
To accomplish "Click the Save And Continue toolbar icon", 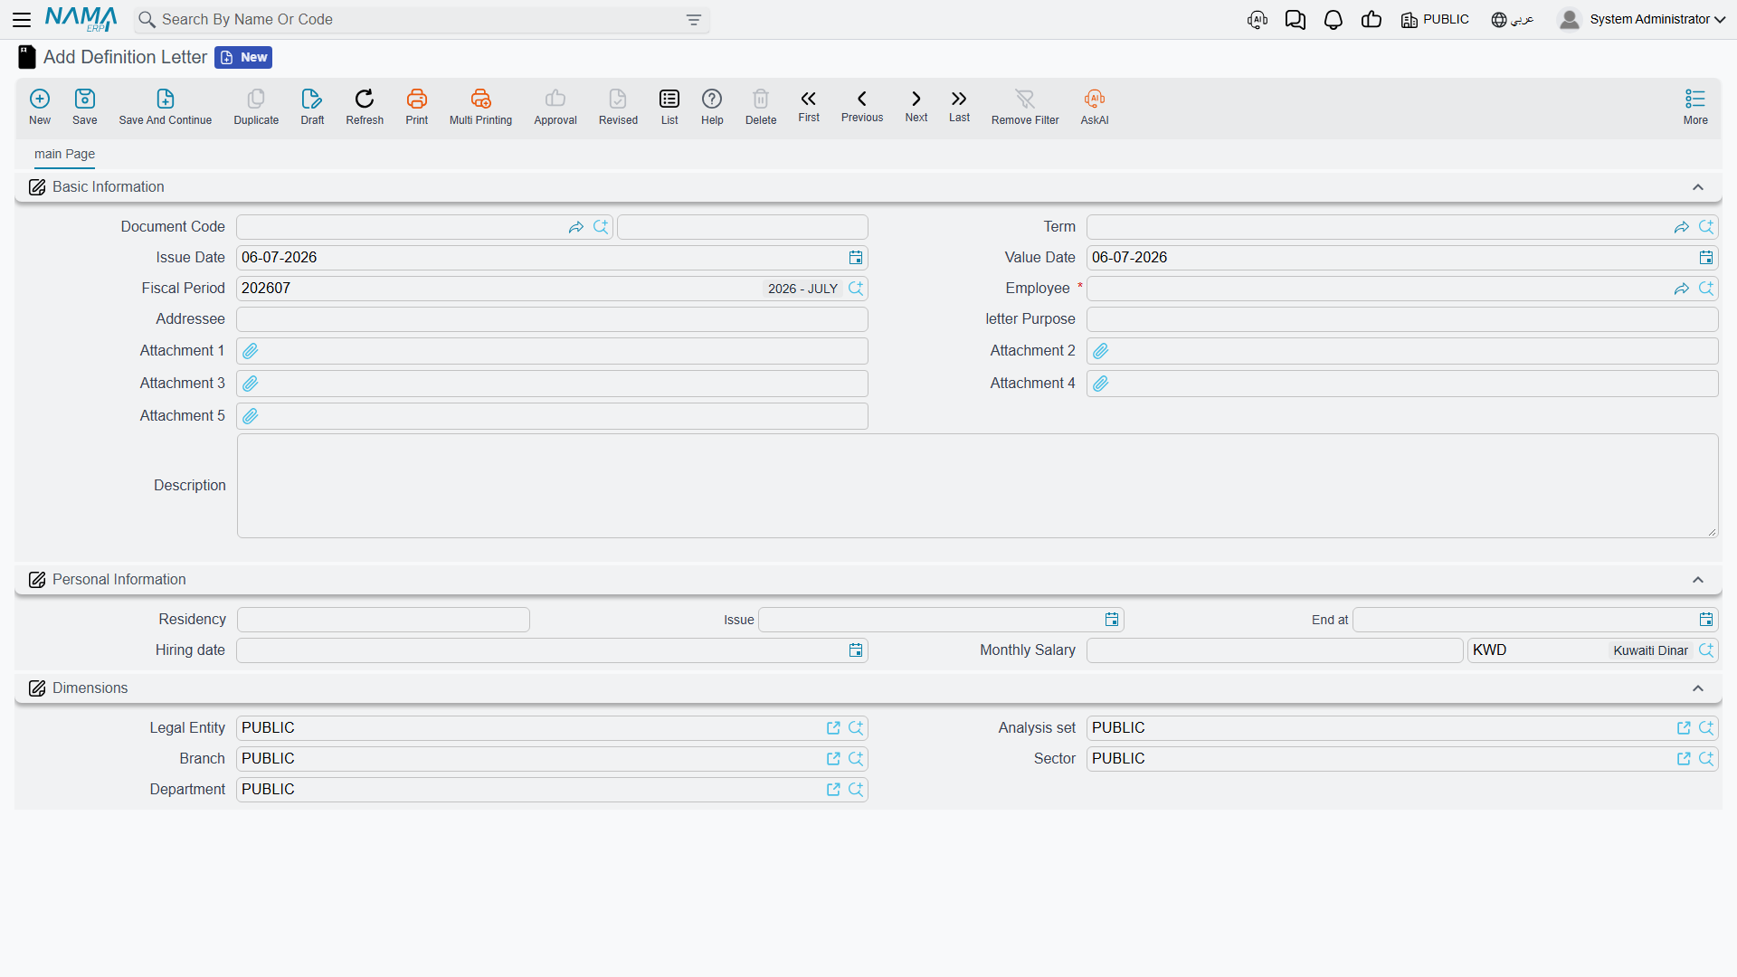I will click(x=165, y=99).
